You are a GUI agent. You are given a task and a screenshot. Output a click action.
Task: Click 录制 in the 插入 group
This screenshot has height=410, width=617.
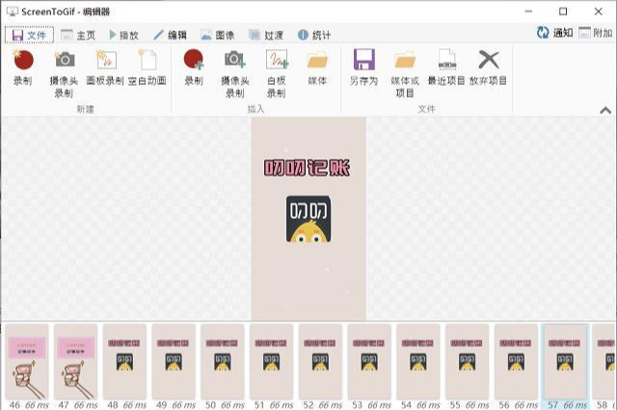coord(194,68)
